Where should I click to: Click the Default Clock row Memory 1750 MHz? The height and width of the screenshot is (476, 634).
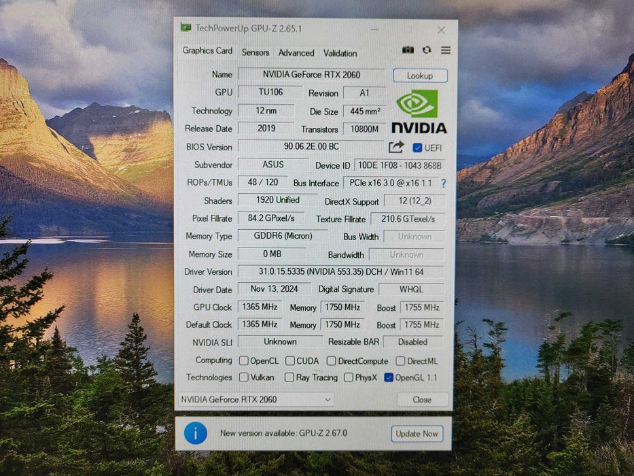[342, 324]
